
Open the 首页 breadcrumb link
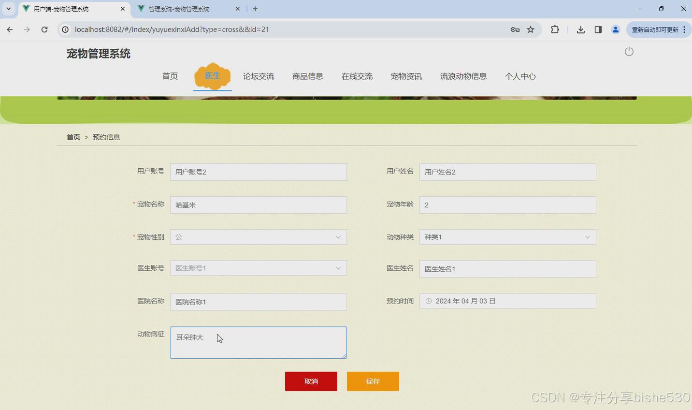point(73,137)
